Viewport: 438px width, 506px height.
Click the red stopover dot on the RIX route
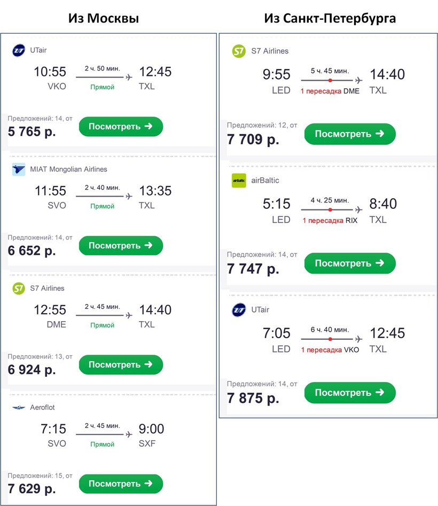330,209
